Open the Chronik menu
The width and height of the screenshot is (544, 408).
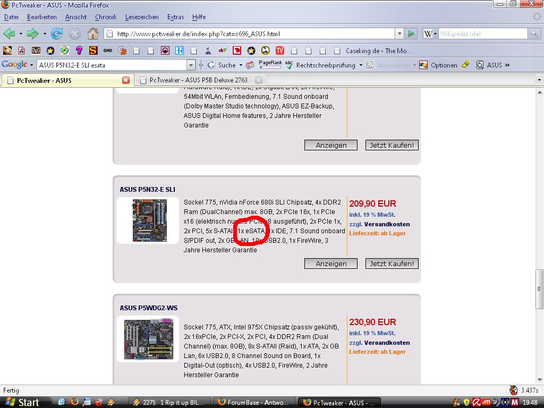(x=106, y=17)
